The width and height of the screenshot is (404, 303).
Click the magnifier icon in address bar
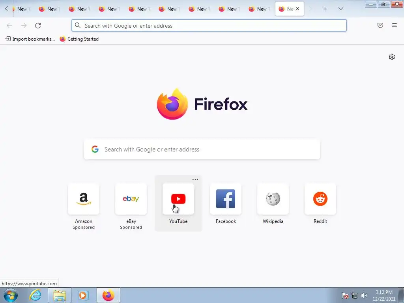[78, 25]
